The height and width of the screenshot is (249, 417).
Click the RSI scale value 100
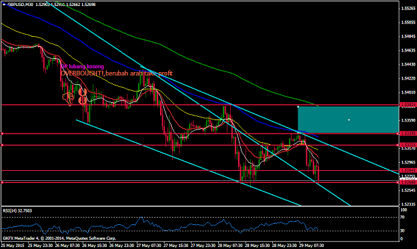coord(404,210)
